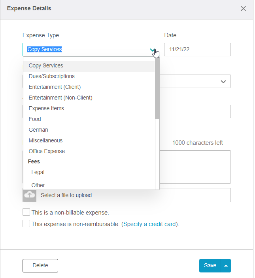The image size is (255, 278).
Task: Pick Entertainment (Client) option
Action: [x=89, y=87]
